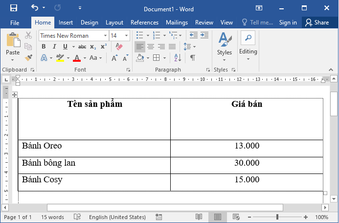Click the Sort A-Z icon
339x223 pixels.
179,58
